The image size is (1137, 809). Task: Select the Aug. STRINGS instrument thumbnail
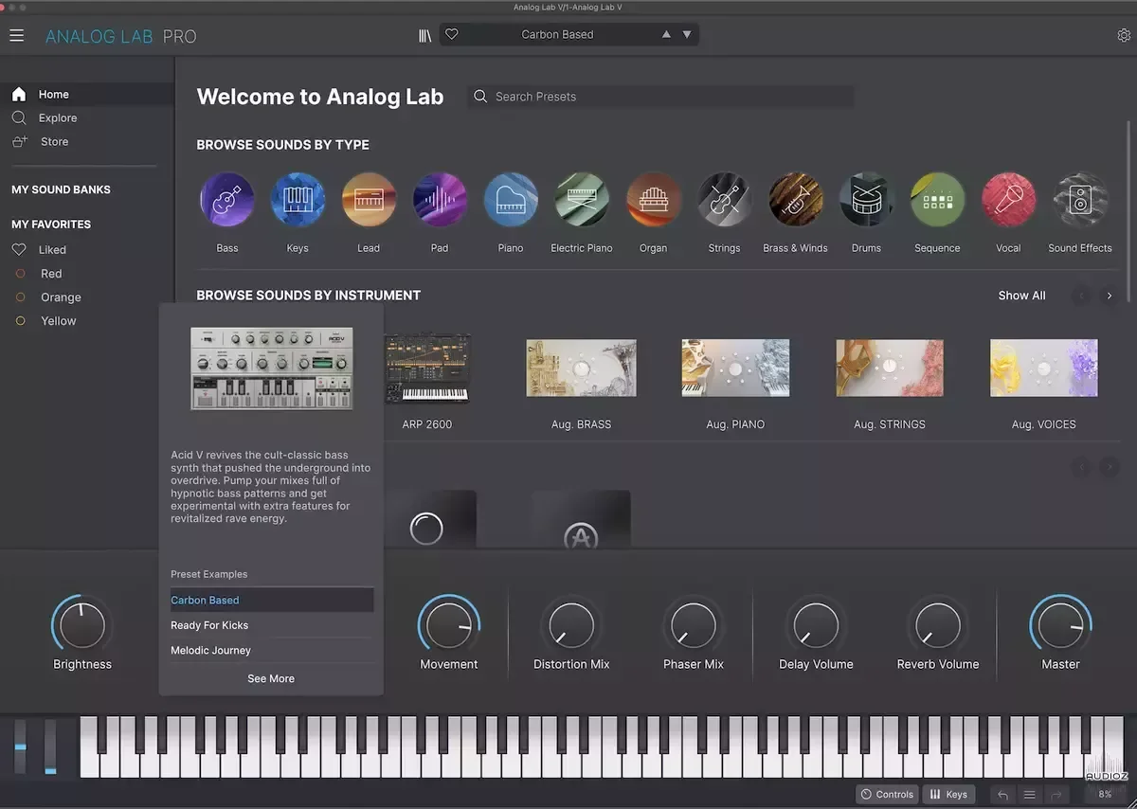(890, 368)
